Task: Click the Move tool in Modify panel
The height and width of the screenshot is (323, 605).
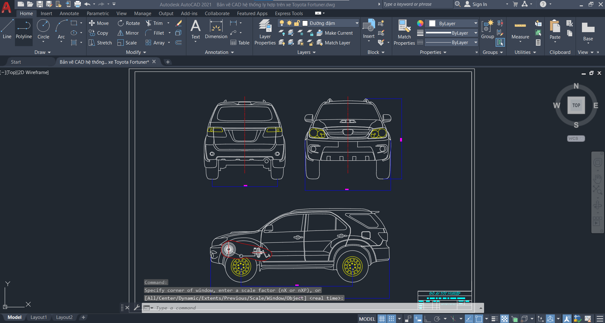Action: pos(99,23)
